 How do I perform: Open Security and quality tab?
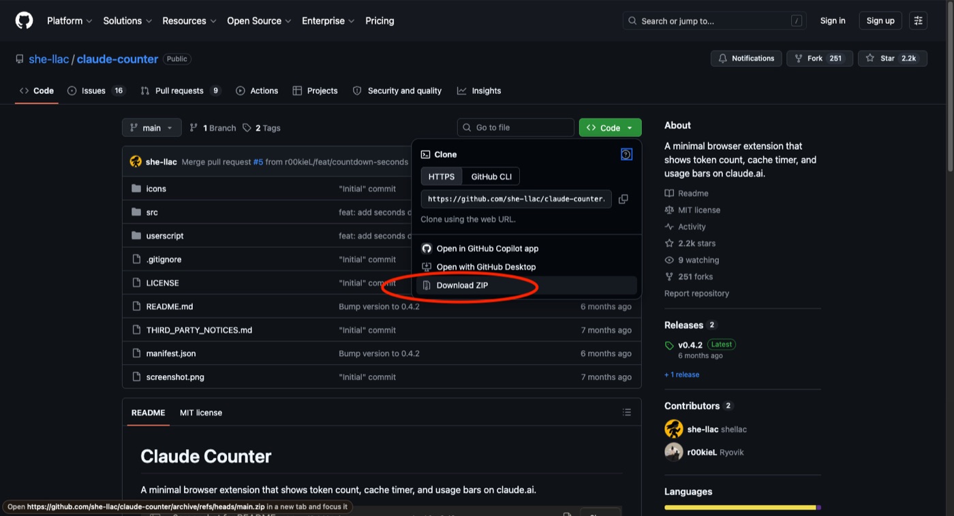[x=397, y=91]
